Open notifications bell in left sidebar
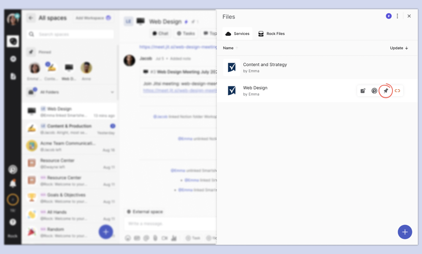Viewport: 422px width, 254px height. coord(13,184)
